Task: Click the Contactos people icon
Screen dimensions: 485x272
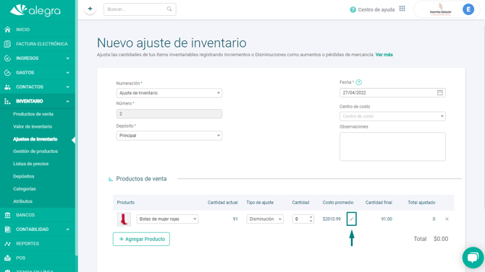Action: pos(7,87)
